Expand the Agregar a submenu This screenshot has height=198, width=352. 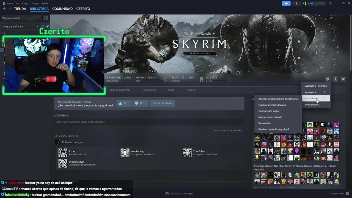point(316,92)
